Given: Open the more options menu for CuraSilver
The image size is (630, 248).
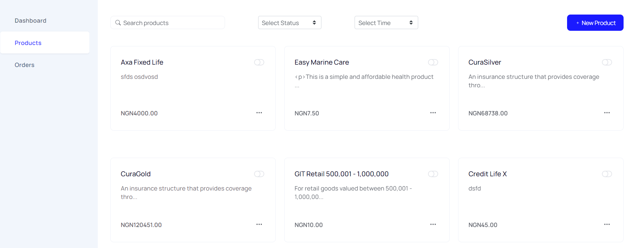Looking at the screenshot, I should point(607,113).
